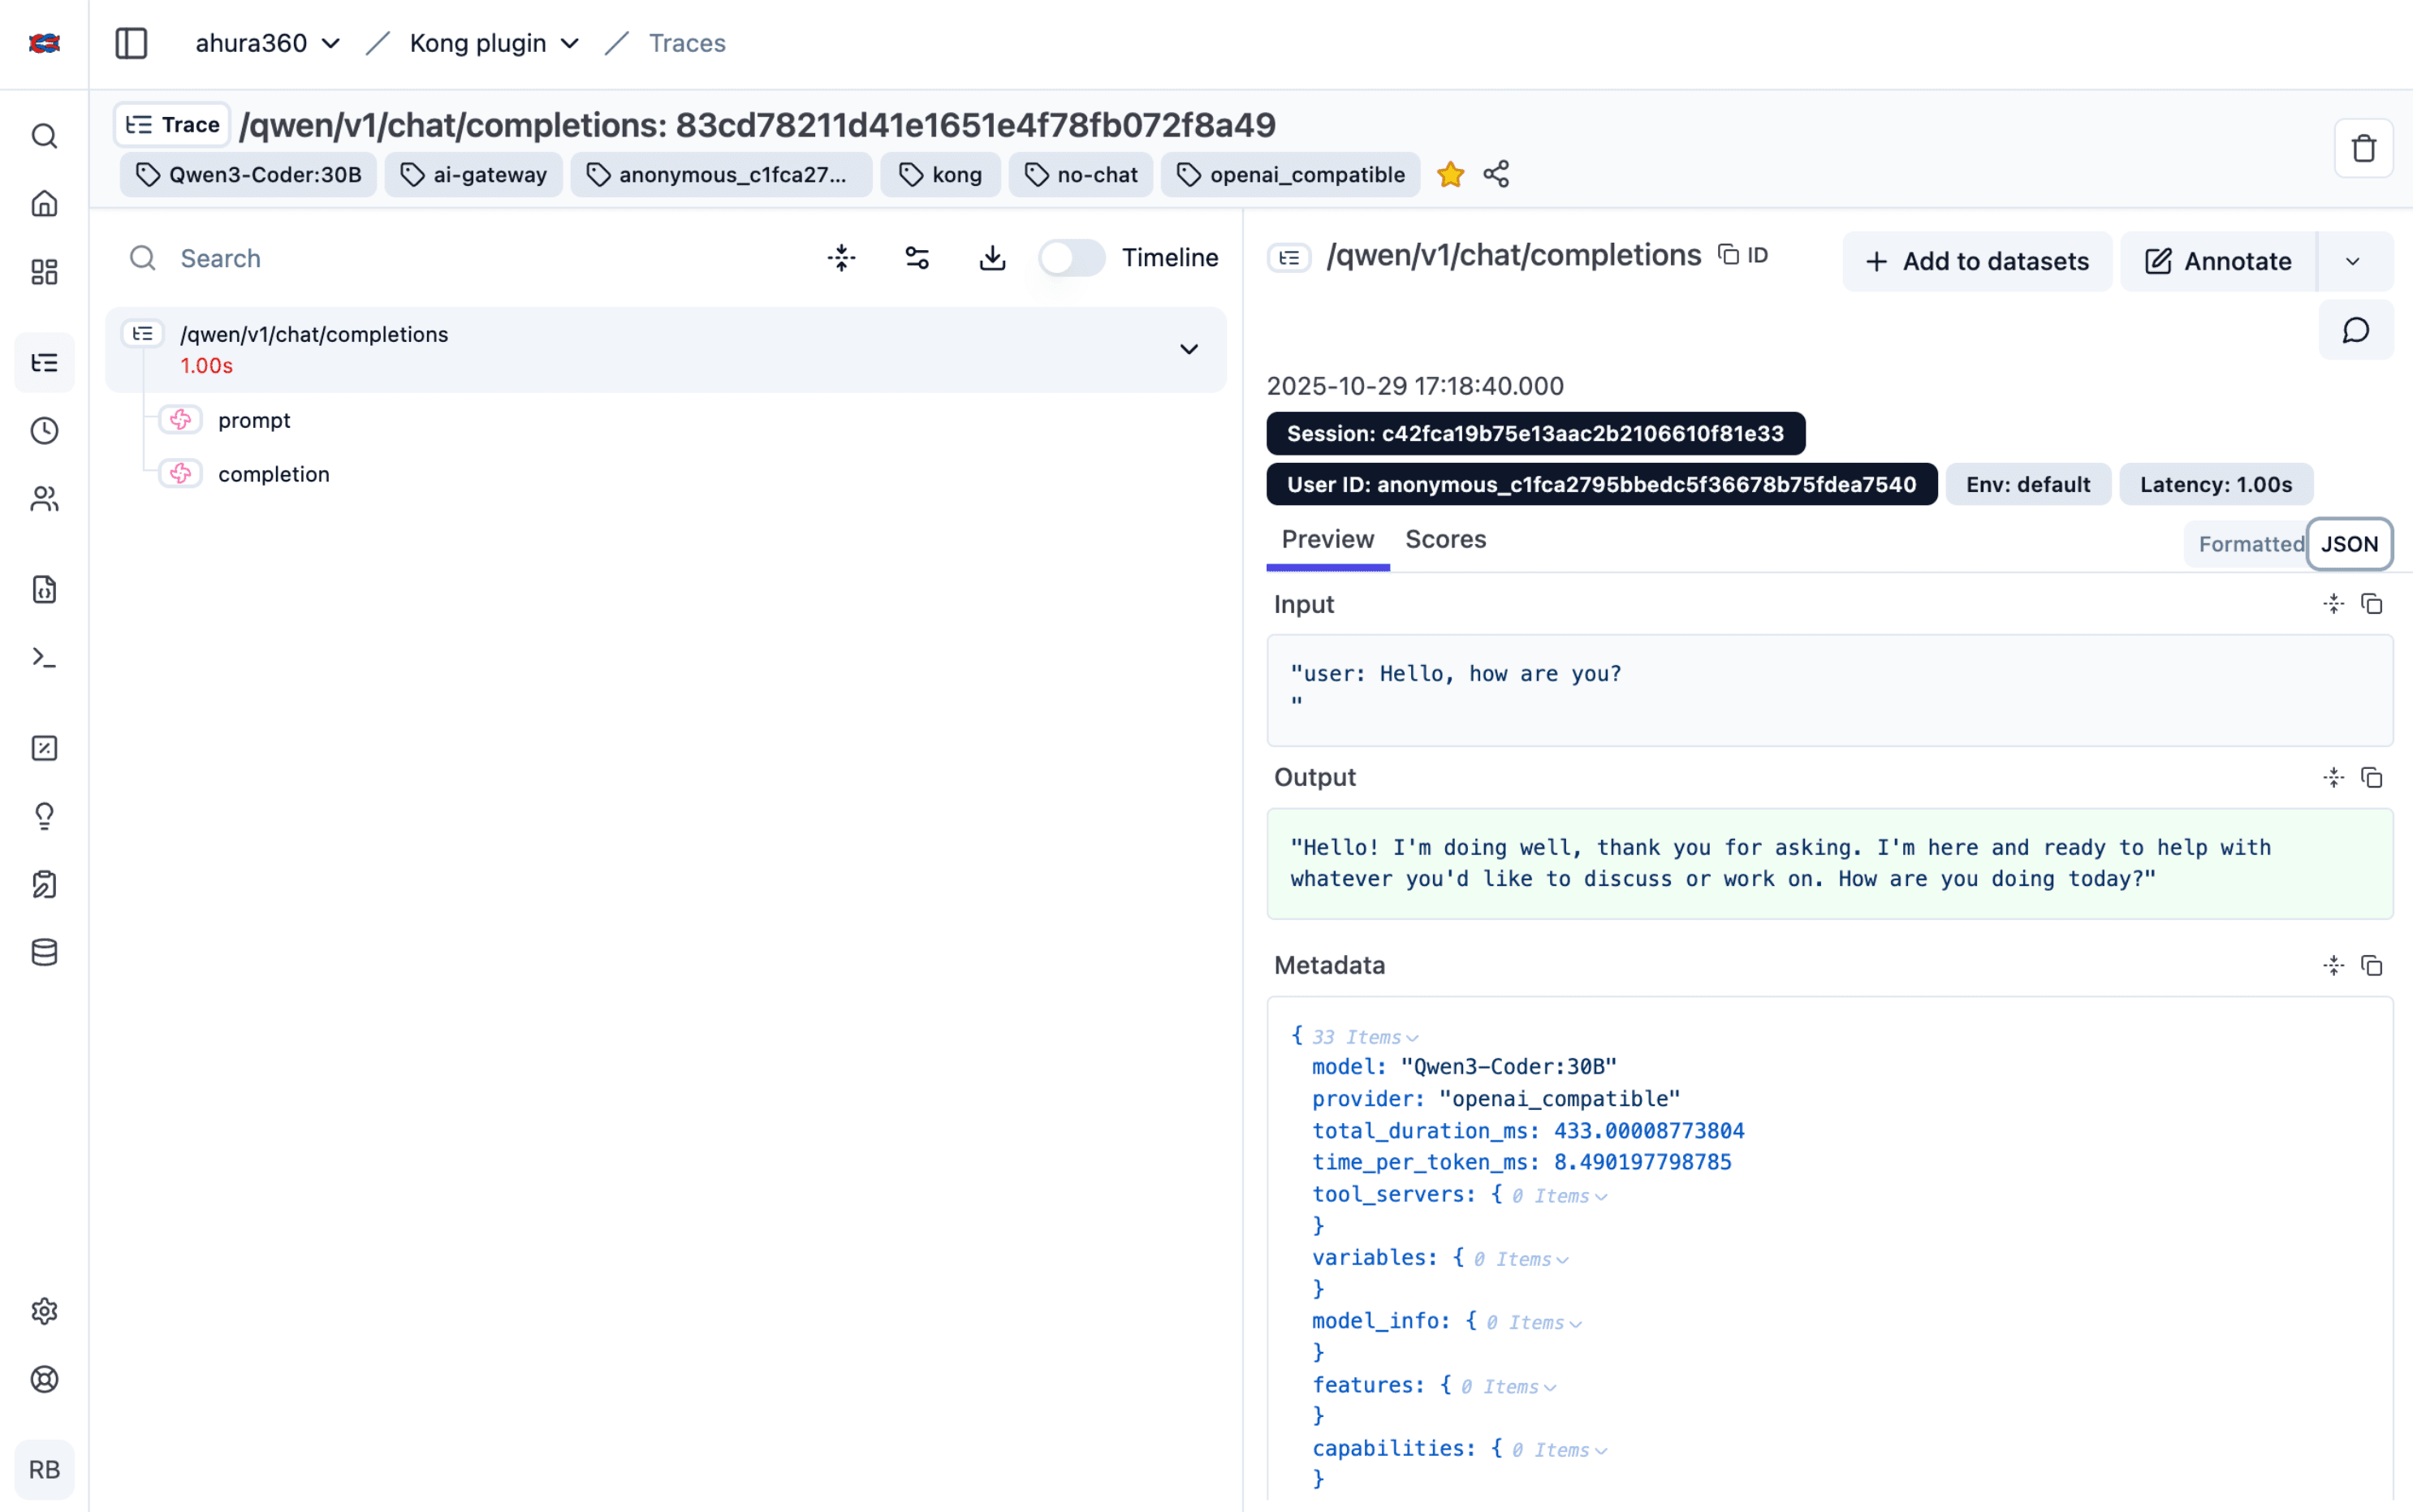
Task: Select Traces in the breadcrumb navigation
Action: pos(687,43)
